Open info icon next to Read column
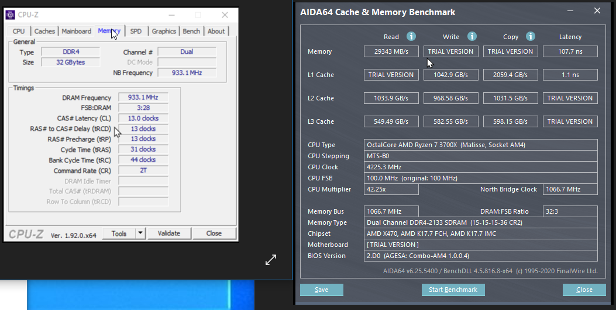This screenshot has height=310, width=616. pyautogui.click(x=411, y=36)
